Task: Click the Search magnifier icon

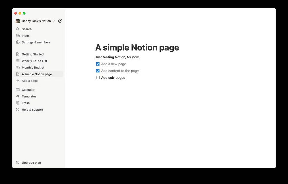Action: click(18, 29)
